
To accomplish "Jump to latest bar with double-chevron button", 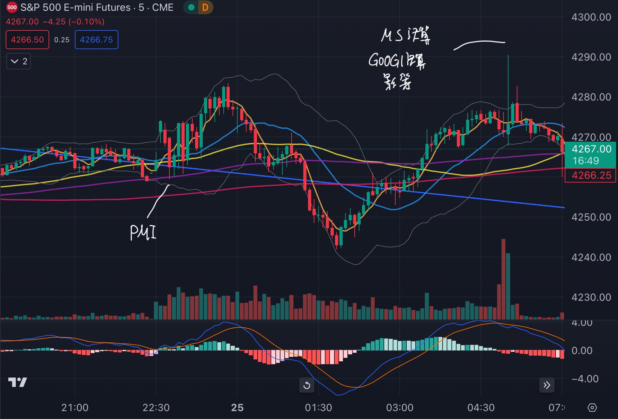I will tap(547, 385).
